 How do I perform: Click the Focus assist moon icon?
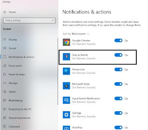(x=5, y=66)
